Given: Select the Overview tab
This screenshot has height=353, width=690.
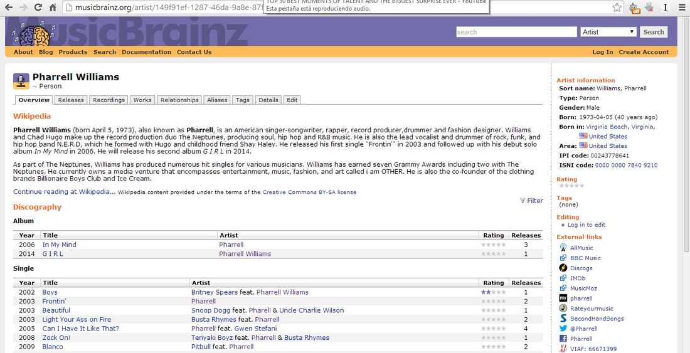Looking at the screenshot, I should coord(34,100).
